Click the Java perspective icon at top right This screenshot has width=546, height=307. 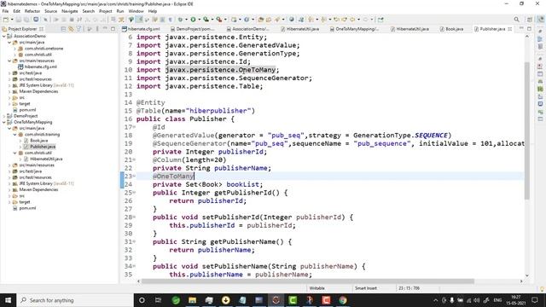click(541, 20)
